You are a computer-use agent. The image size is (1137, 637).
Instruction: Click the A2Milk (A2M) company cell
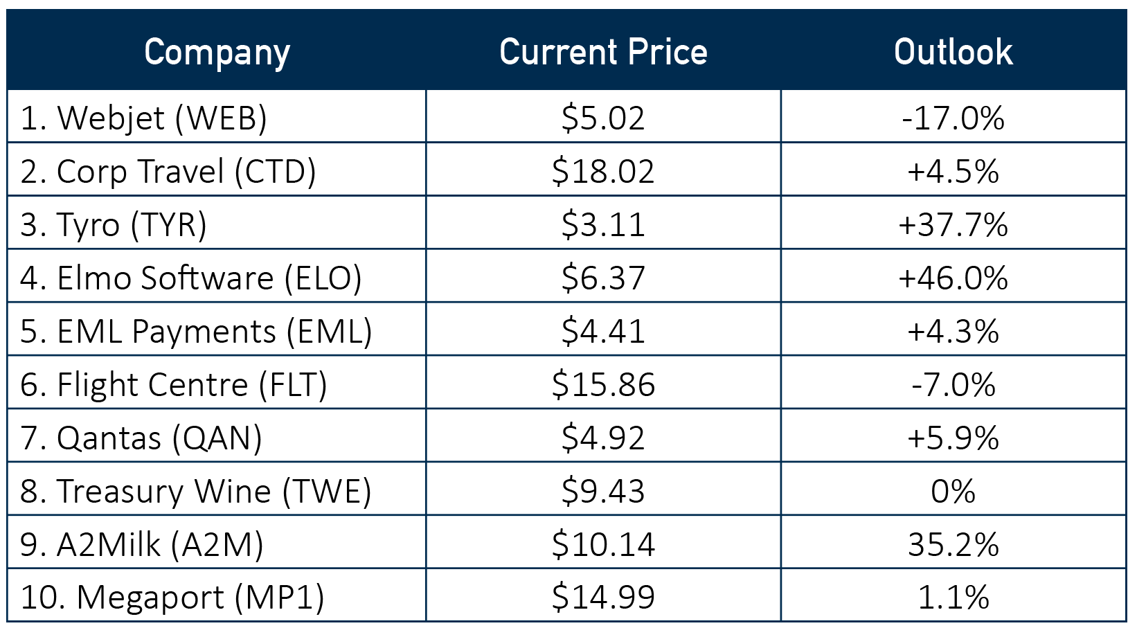(142, 544)
